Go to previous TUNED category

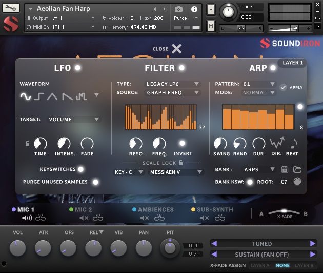click(x=214, y=244)
